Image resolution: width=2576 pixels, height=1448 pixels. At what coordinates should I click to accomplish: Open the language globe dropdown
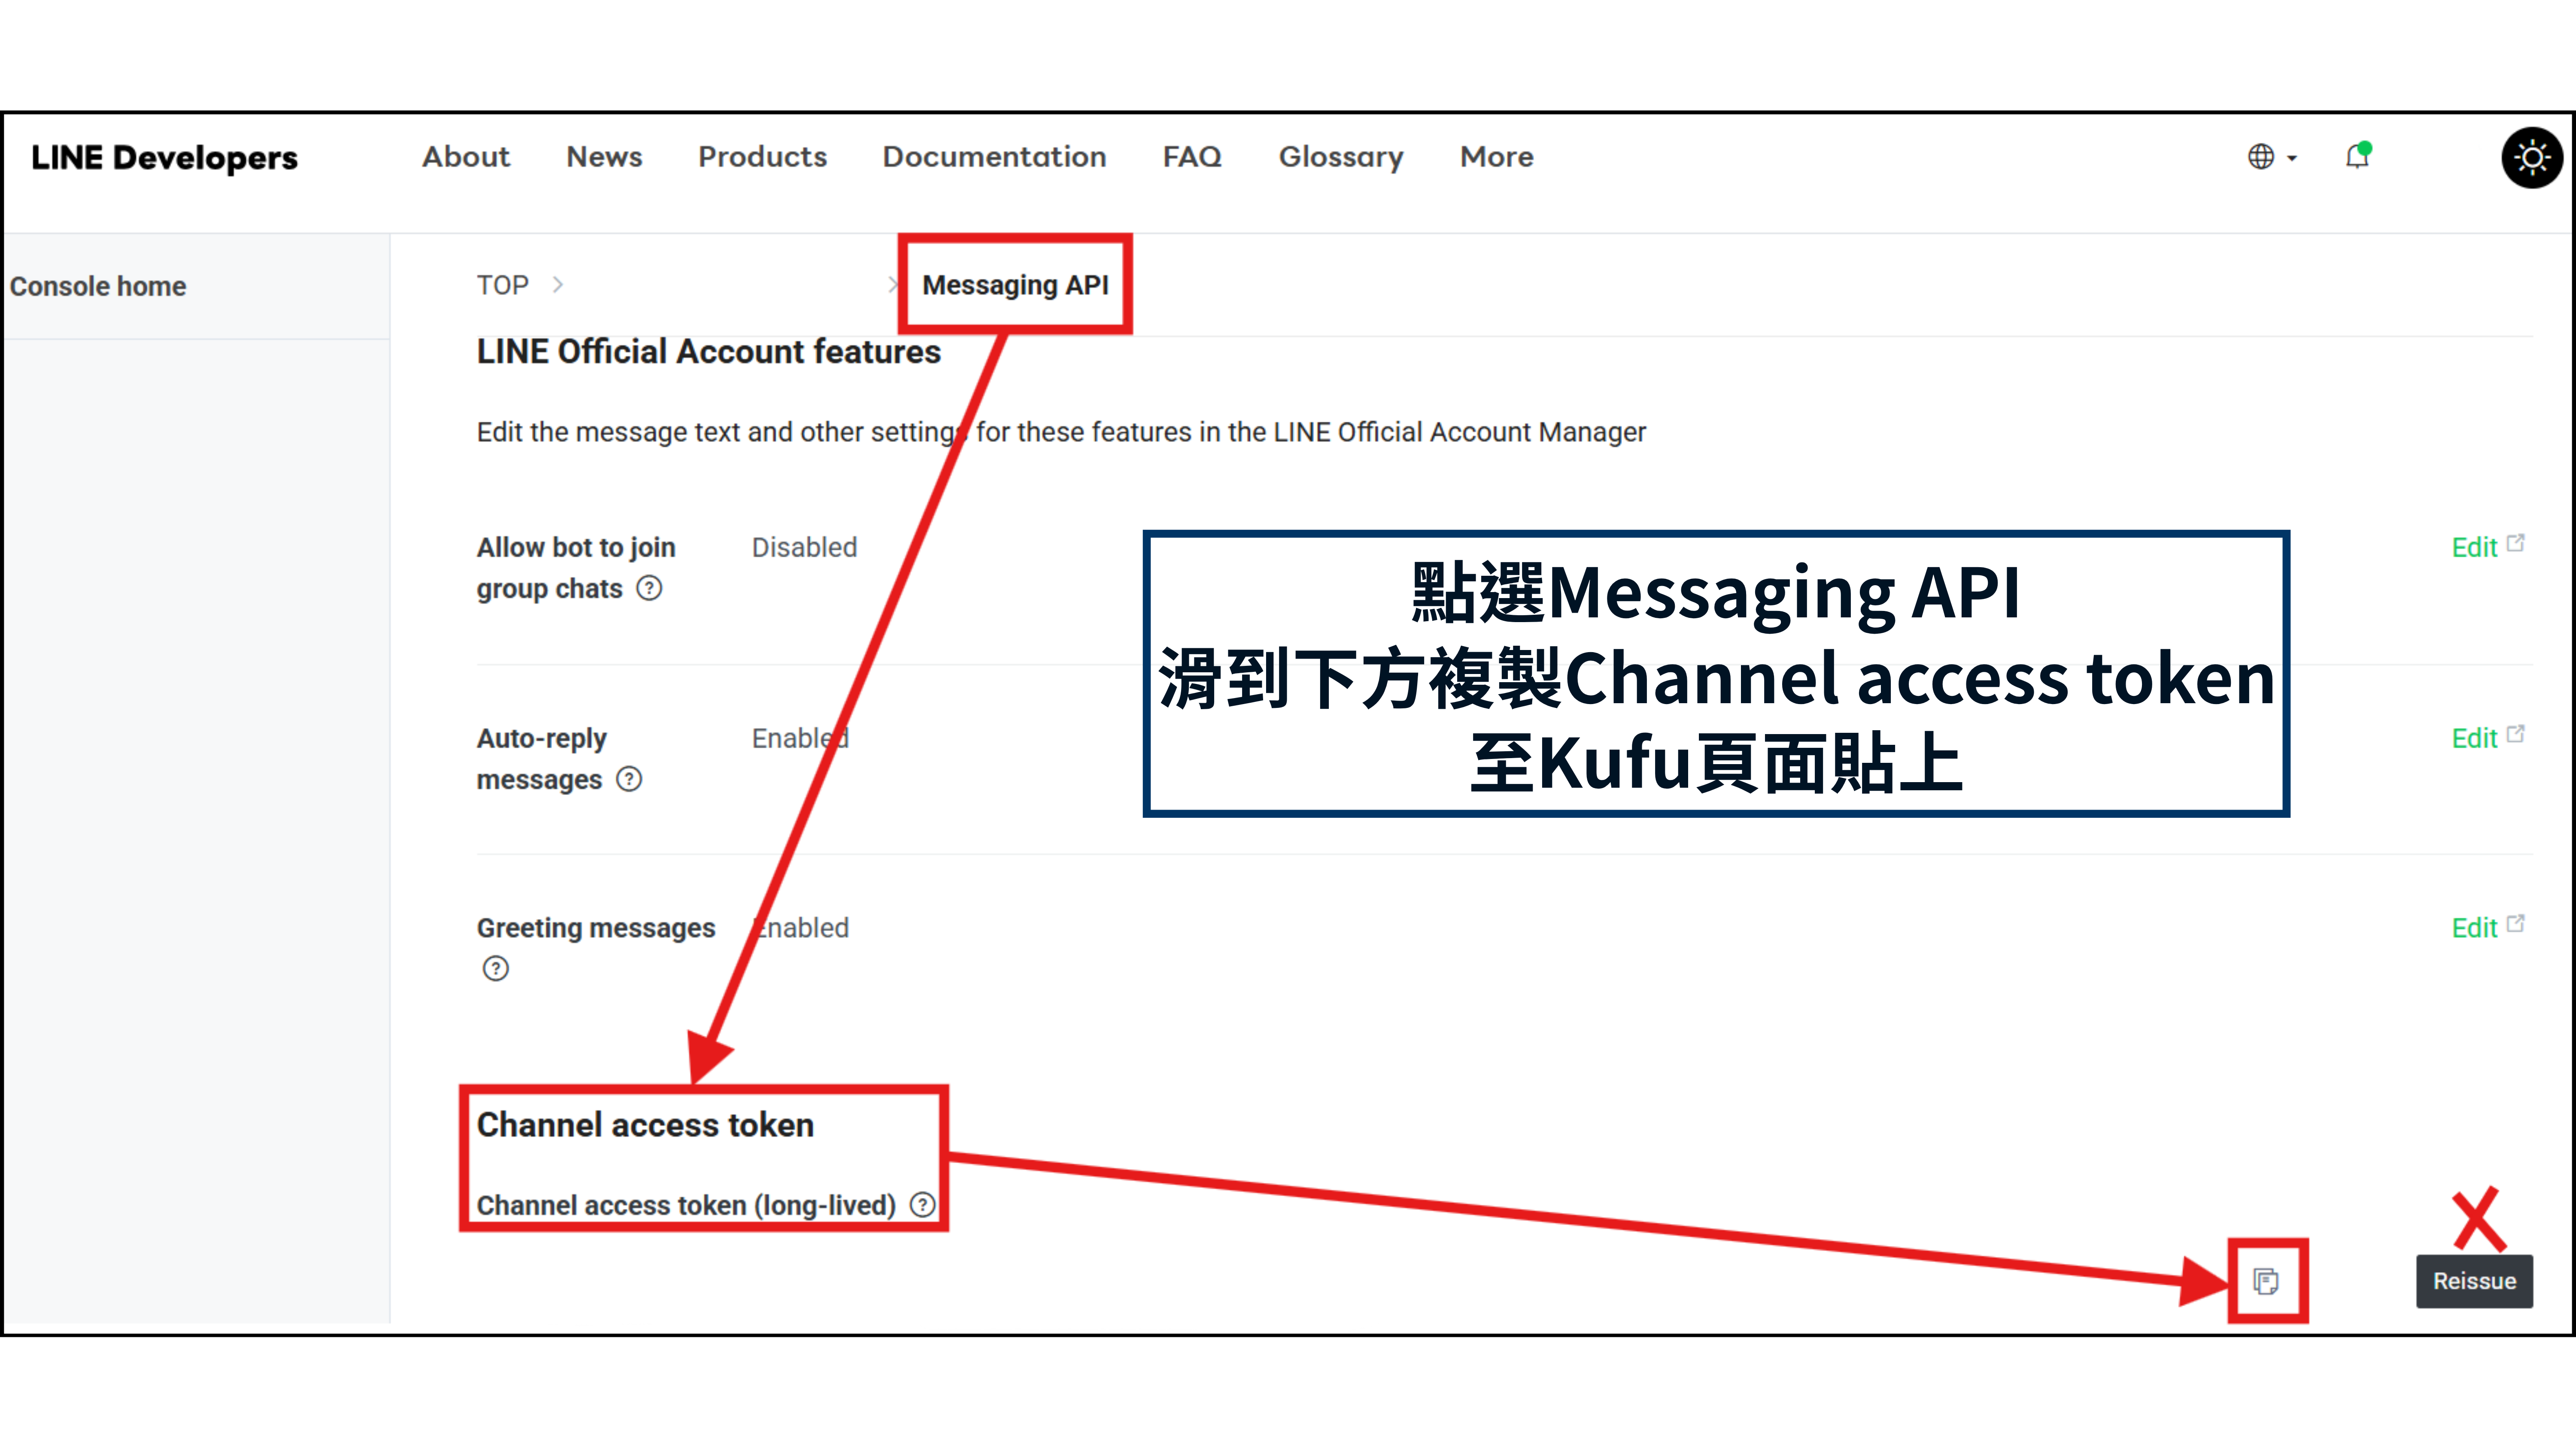click(x=2270, y=158)
